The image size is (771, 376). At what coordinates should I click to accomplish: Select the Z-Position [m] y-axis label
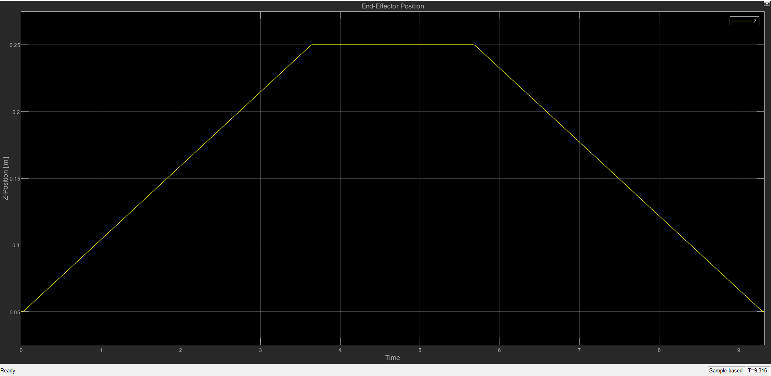[5, 178]
